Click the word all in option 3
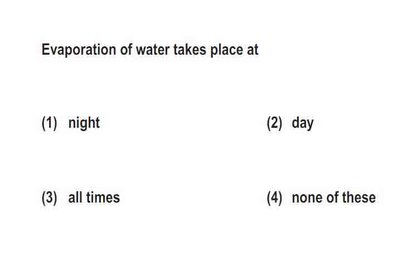This screenshot has height=279, width=418. tap(75, 198)
